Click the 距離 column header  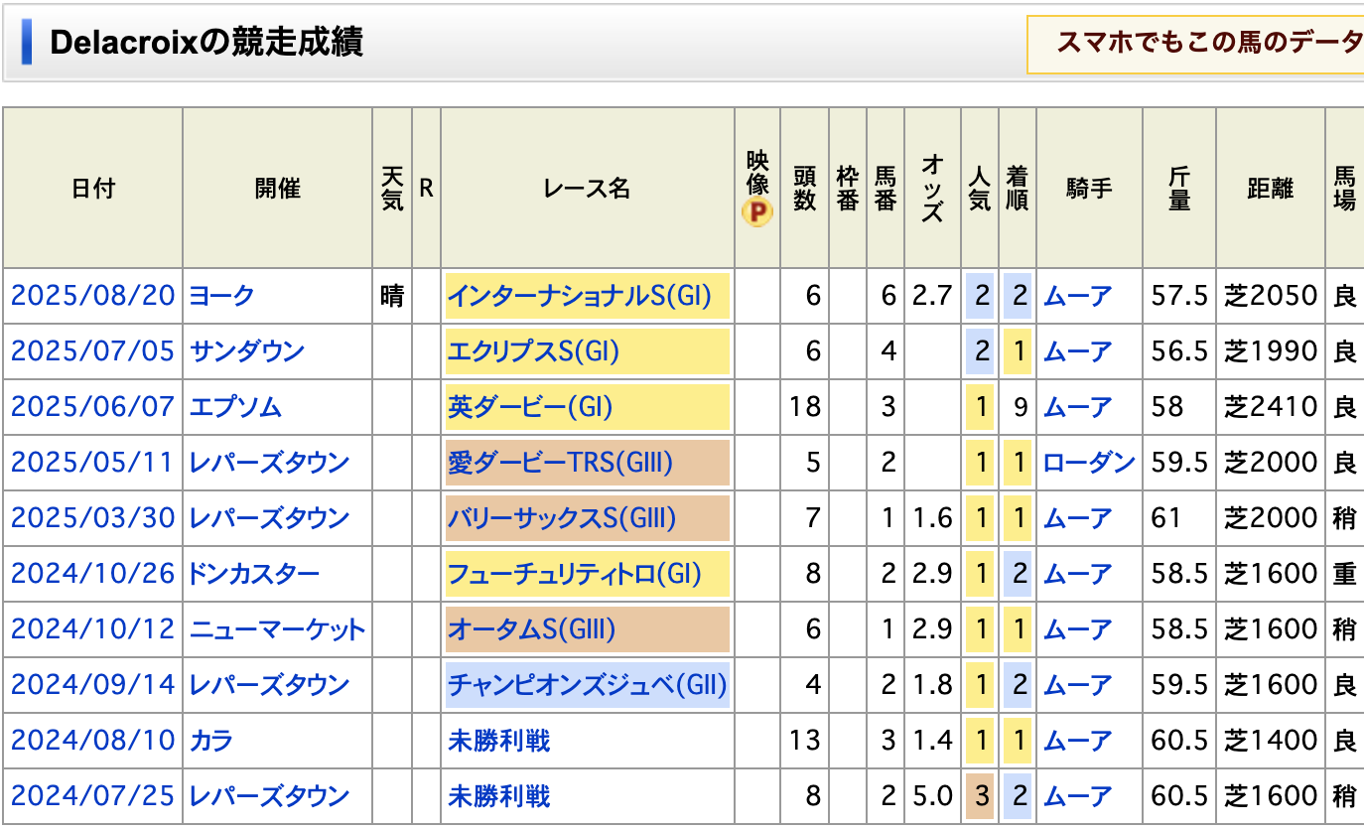[x=1271, y=189]
